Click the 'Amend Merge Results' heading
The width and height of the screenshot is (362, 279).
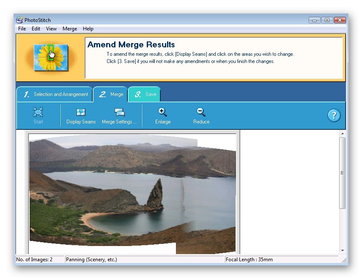131,44
